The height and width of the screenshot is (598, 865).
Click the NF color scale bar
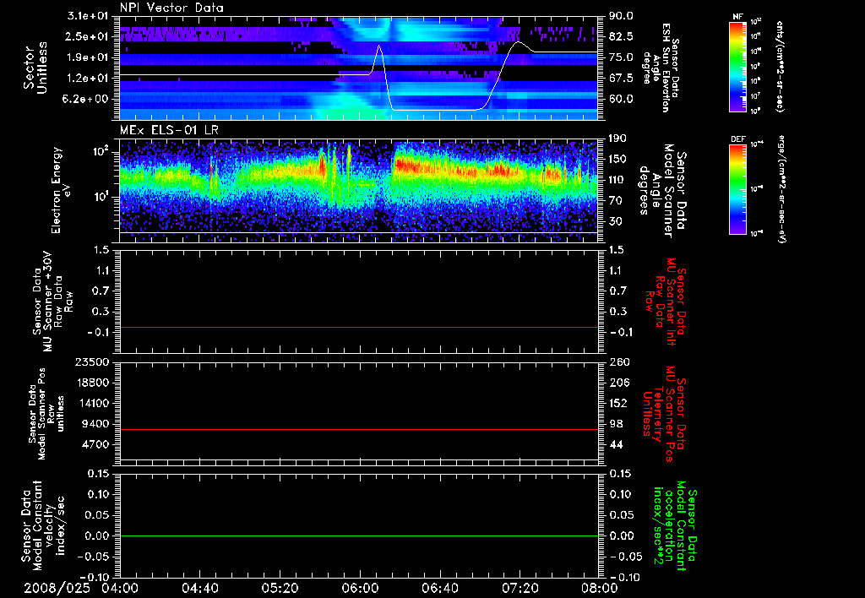point(737,66)
